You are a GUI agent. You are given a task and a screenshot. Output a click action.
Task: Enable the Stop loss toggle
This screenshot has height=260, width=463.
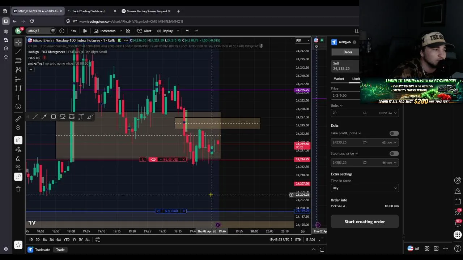click(x=394, y=153)
